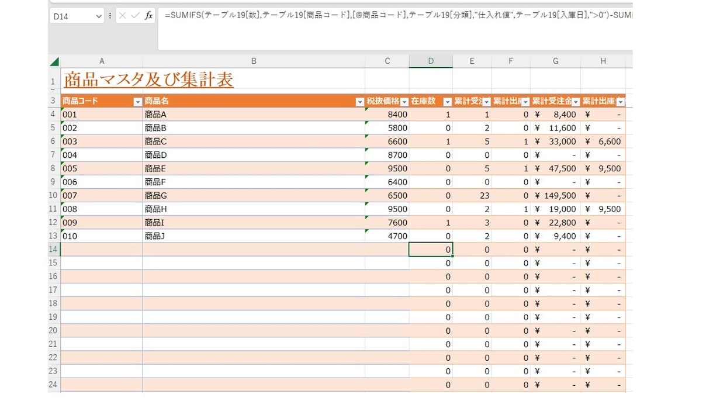Select the highlighted column D header
Viewport: 713px width, 401px height.
[x=431, y=61]
